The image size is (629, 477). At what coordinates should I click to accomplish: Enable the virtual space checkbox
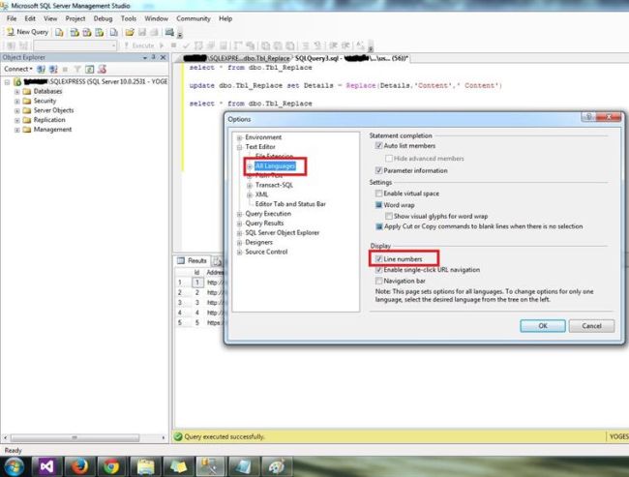[378, 194]
